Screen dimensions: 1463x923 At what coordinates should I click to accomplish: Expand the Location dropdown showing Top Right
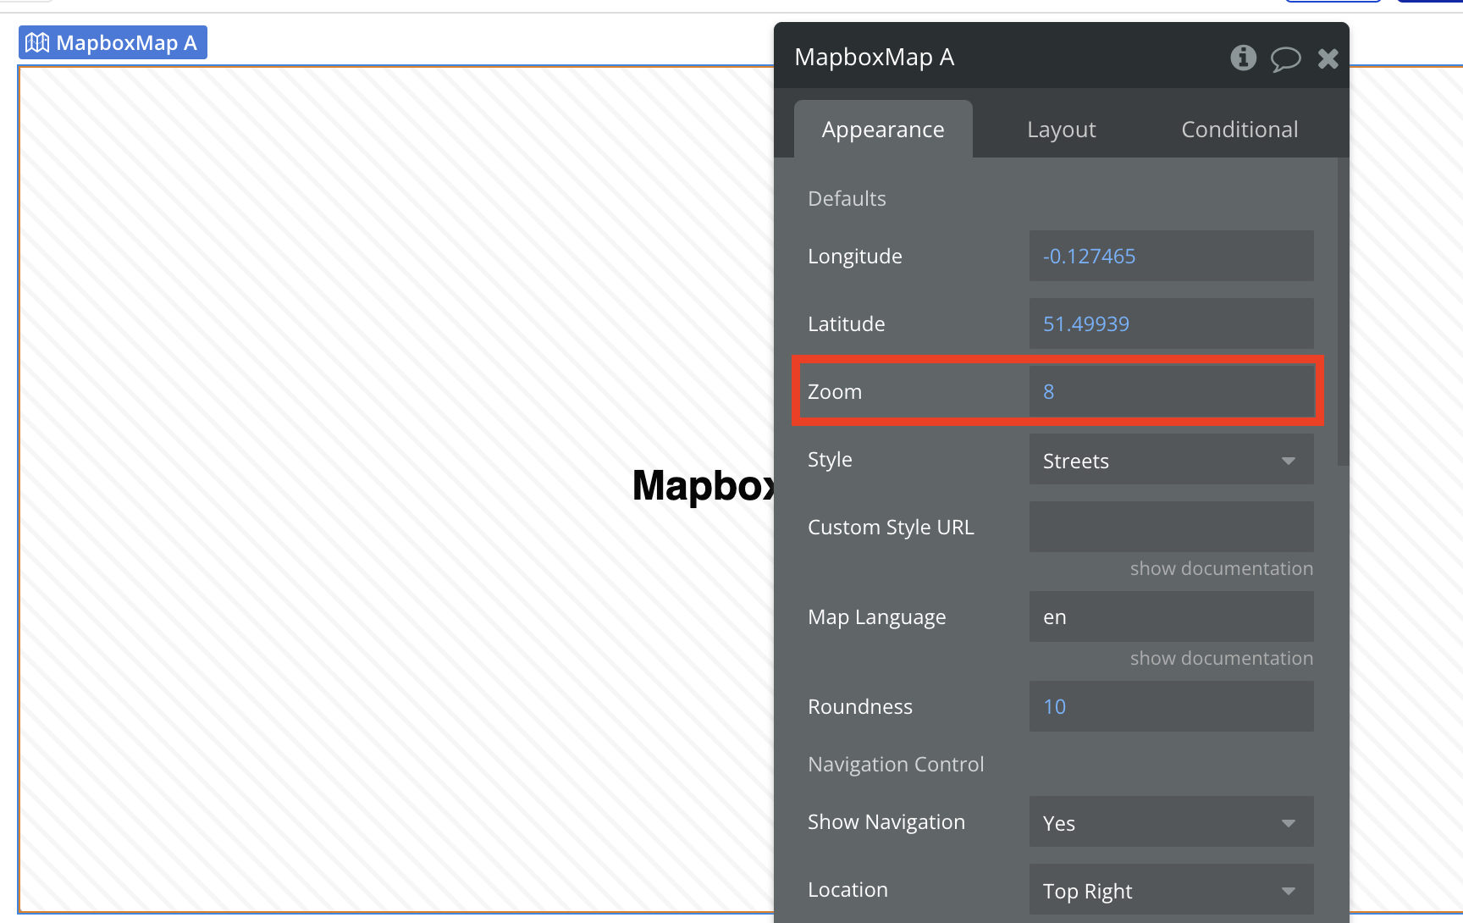(1171, 890)
